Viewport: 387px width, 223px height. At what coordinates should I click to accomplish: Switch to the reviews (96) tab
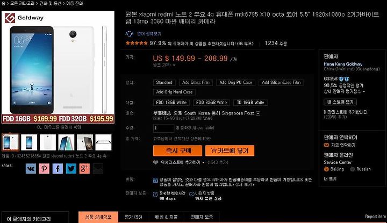click(x=133, y=217)
